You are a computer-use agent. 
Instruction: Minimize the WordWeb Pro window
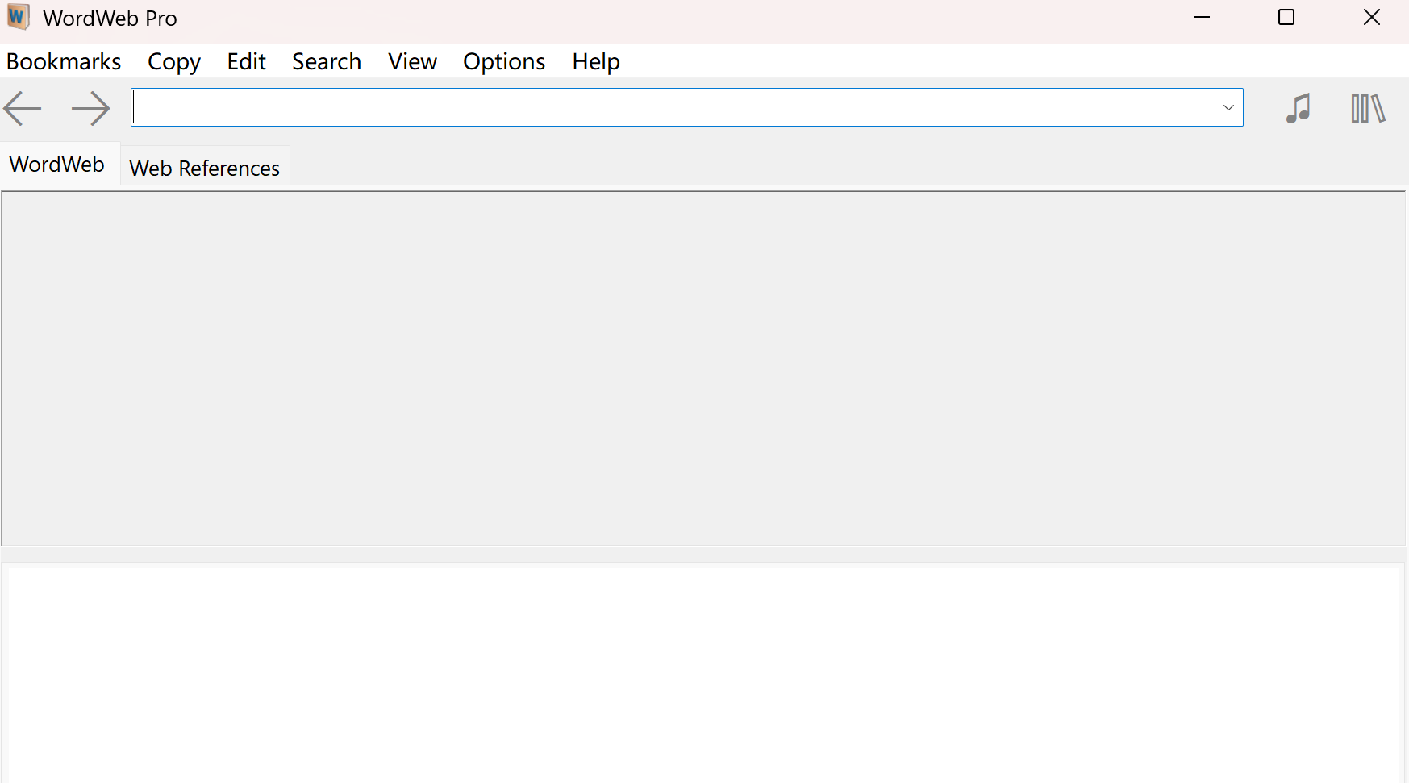click(1202, 17)
